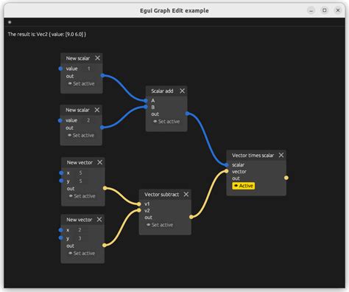Click the out port of scalar value 1 node
Viewport: 349px width, 292px height.
tap(102, 75)
